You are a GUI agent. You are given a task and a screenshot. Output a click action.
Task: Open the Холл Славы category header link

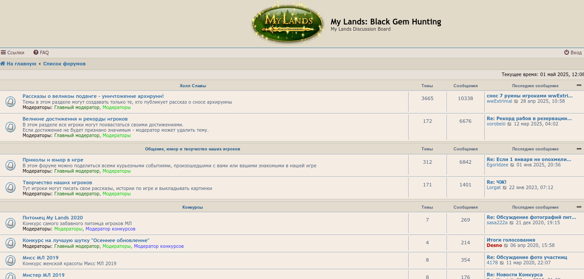coord(193,85)
